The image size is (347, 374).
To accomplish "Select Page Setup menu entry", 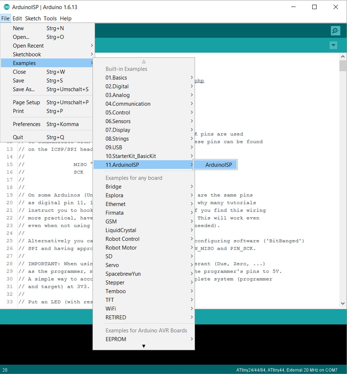I will (47, 102).
